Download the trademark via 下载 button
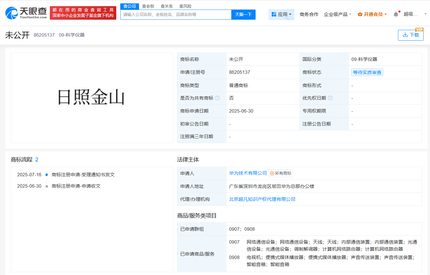Viewport: 430px width, 275px height. click(x=411, y=35)
